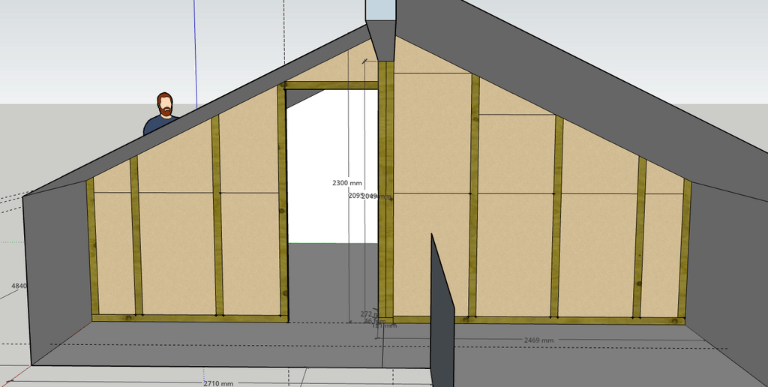Click the 2300 mm dimension label
The image size is (768, 387).
click(x=346, y=183)
